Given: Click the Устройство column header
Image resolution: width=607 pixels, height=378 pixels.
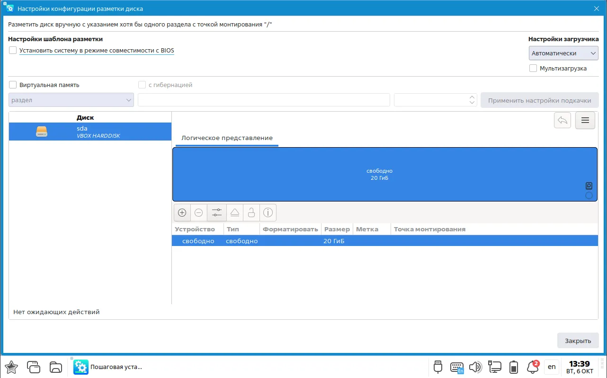Looking at the screenshot, I should click(197, 229).
